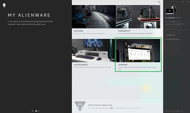Pause the welcome slideshow
Viewport: 190px width, 113px height.
click(x=33, y=111)
